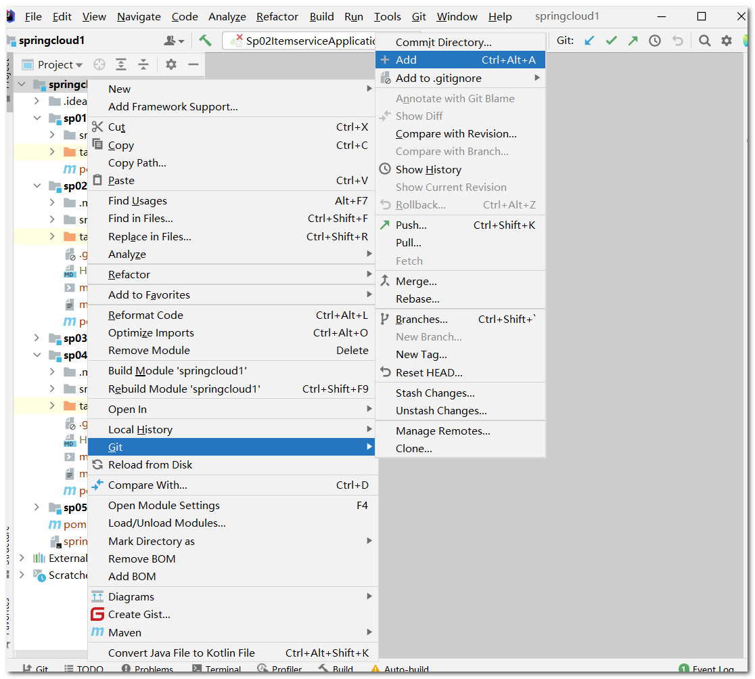Screen dimensions: 755x679
Task: Open Branches... popup
Action: pyautogui.click(x=460, y=319)
